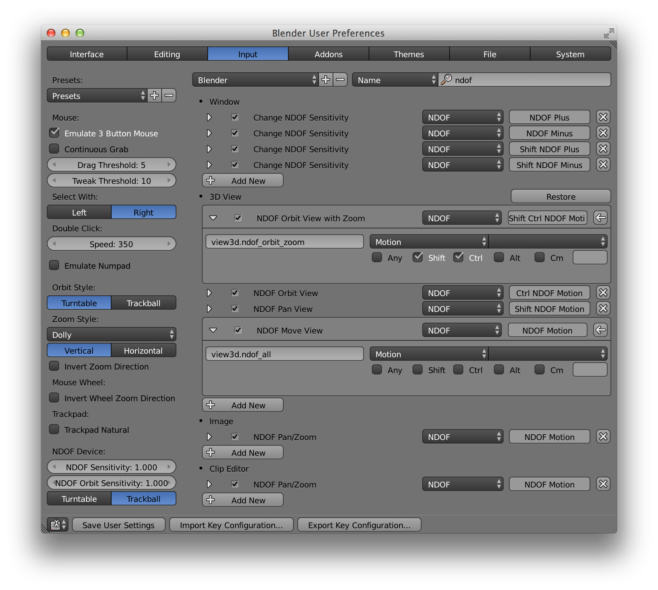Remove the Ctrl NDOF Motion keymap entry
The image size is (658, 590).
(x=603, y=293)
